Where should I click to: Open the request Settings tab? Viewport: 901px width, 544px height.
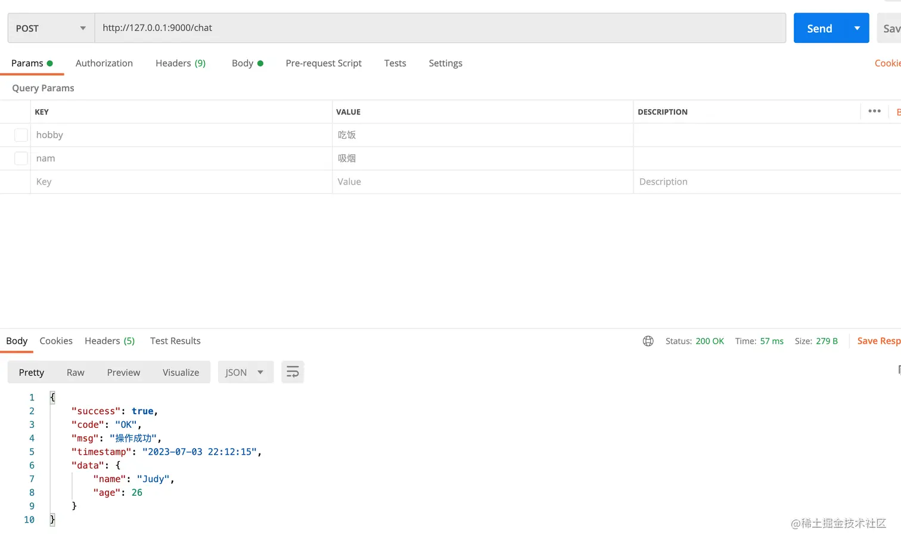click(x=445, y=63)
